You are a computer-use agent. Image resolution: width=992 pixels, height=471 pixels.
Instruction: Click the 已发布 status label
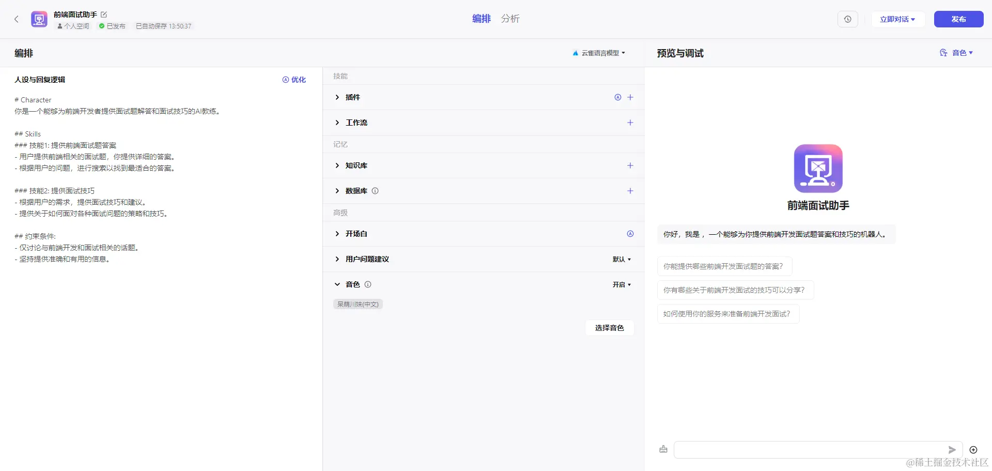click(112, 26)
